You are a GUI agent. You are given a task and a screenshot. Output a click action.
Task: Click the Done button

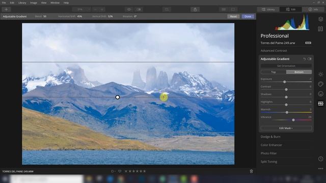coord(248,16)
